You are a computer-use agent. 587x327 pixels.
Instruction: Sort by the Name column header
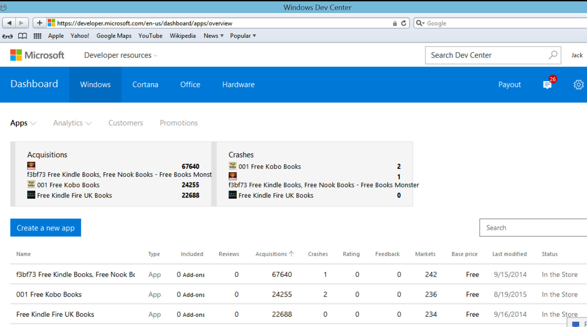(x=23, y=254)
